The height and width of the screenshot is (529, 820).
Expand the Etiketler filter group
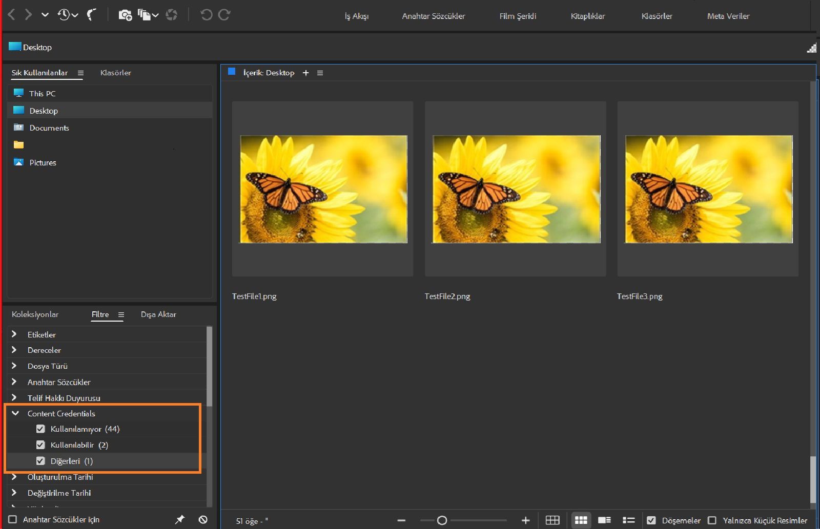(x=14, y=334)
